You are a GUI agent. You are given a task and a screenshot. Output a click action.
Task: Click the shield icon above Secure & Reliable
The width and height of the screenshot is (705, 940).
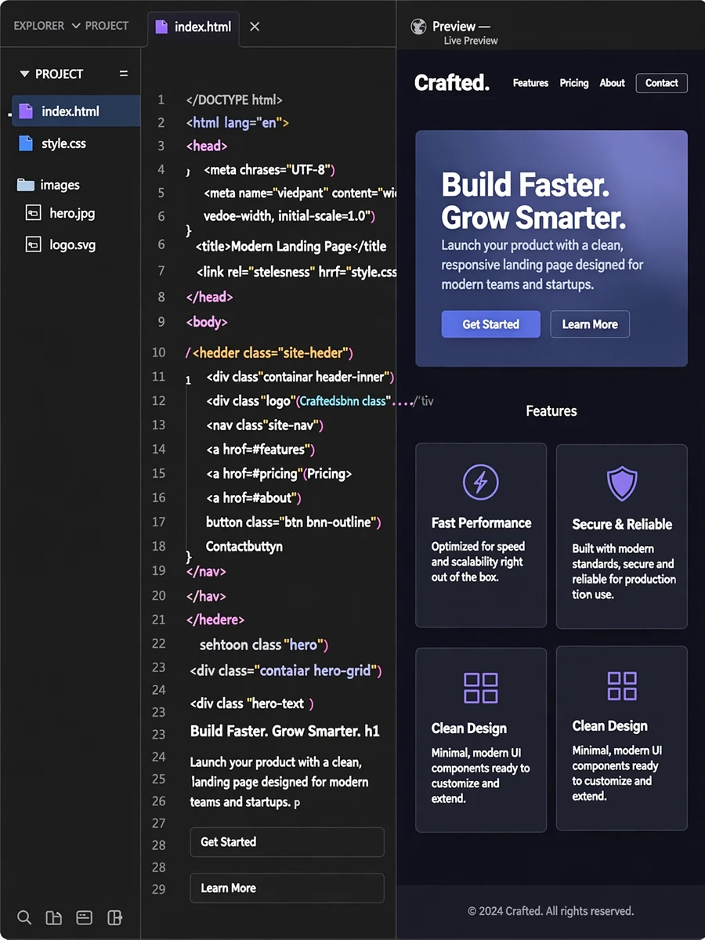tap(622, 483)
